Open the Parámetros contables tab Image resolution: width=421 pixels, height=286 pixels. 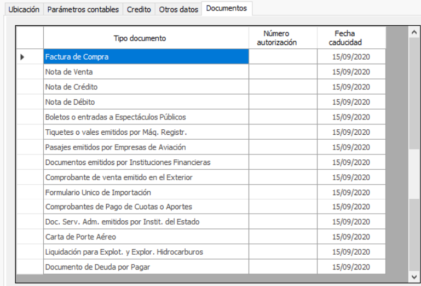tap(83, 9)
